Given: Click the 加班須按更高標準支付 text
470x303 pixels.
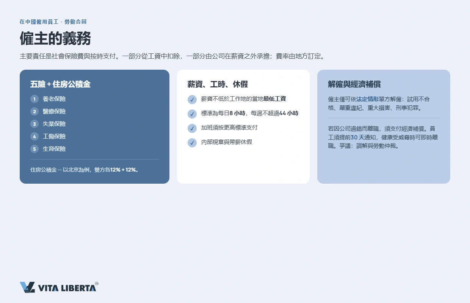Looking at the screenshot, I should [x=229, y=128].
